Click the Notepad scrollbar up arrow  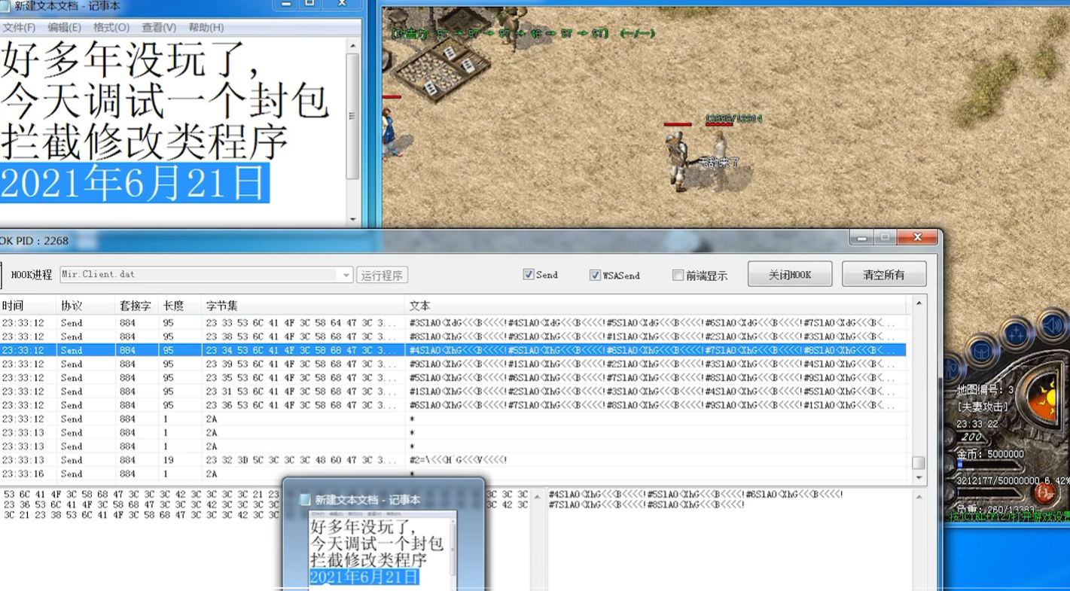pos(352,46)
